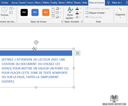This screenshot has width=128, height=106.
Task: Open the text fill color dropdown arrow
Action: click(x=80, y=8)
